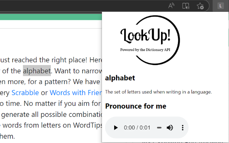Click the highlighted word alphabet on page
Viewport: 229px width, 143px height.
[x=37, y=71]
